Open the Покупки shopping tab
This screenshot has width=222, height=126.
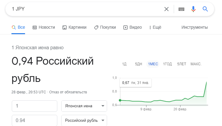point(105,27)
